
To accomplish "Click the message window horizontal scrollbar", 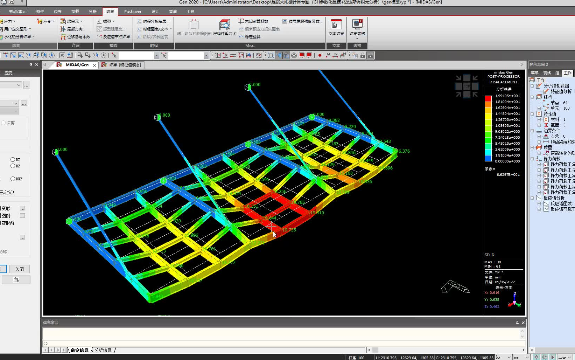I will click(446, 350).
